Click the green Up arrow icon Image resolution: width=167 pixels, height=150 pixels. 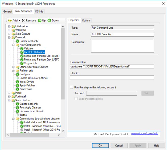click(40, 20)
